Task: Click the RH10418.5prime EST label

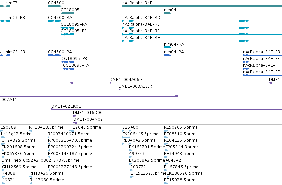Action: click(x=46, y=127)
